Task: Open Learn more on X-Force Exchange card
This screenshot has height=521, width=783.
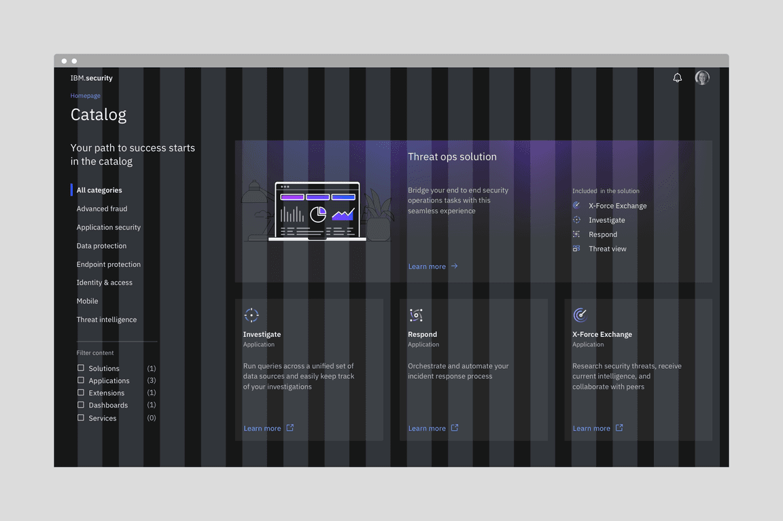Action: click(591, 429)
